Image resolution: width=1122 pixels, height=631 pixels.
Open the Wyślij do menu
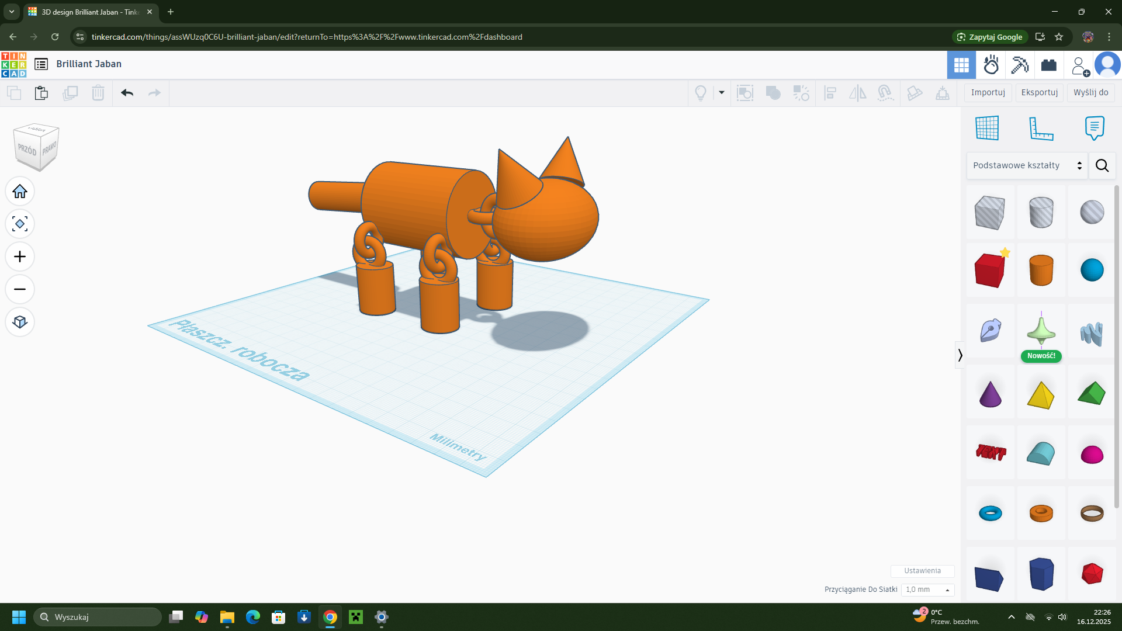(1090, 93)
